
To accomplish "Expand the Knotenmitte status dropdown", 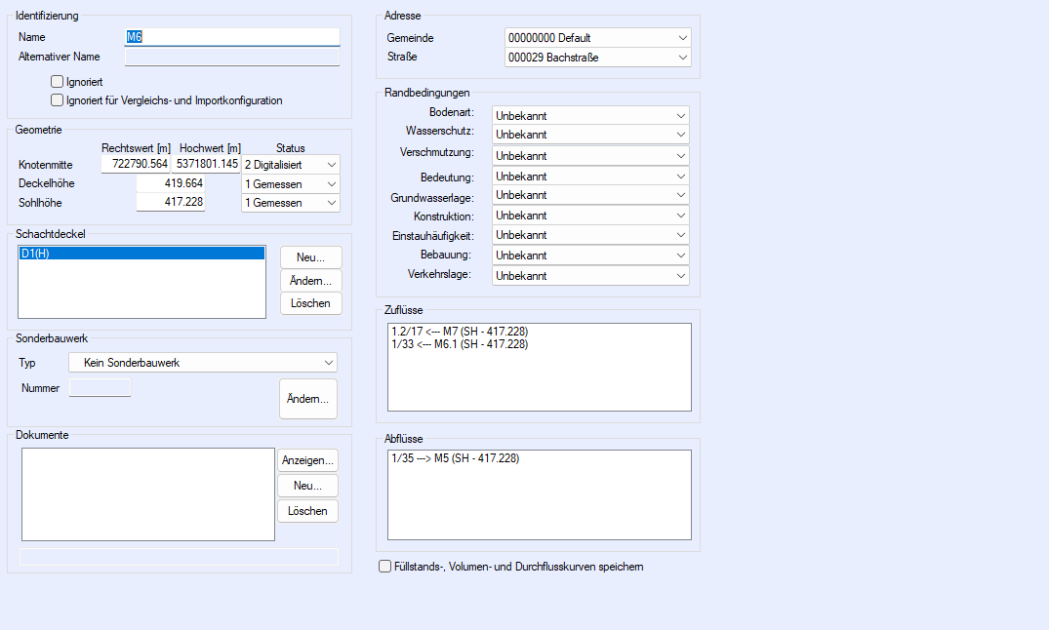I will coord(291,165).
